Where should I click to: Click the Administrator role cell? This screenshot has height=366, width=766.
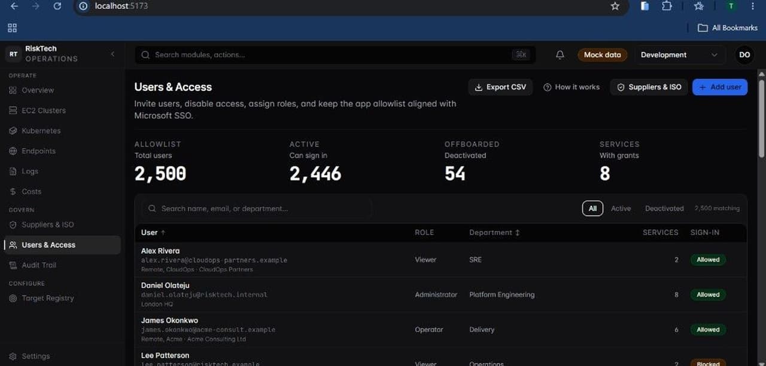[436, 294]
